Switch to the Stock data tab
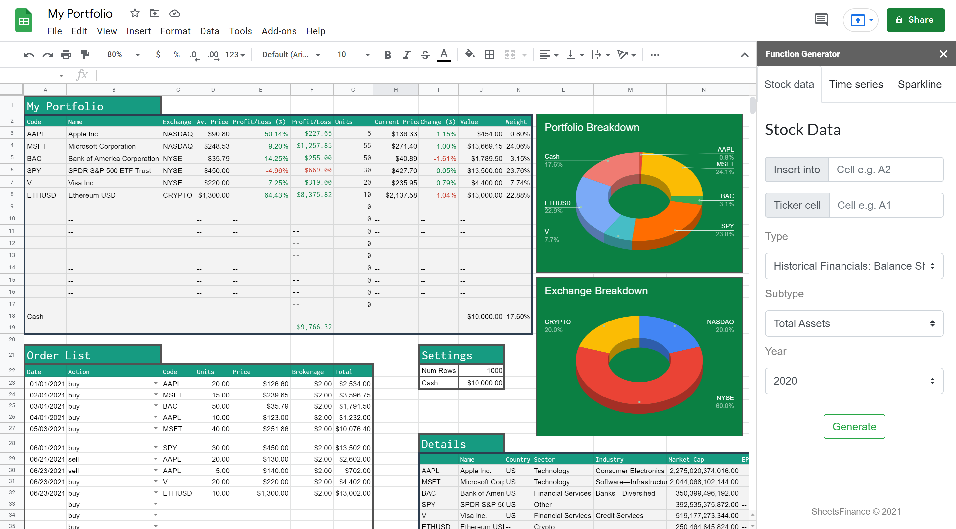The width and height of the screenshot is (956, 529). click(x=789, y=84)
